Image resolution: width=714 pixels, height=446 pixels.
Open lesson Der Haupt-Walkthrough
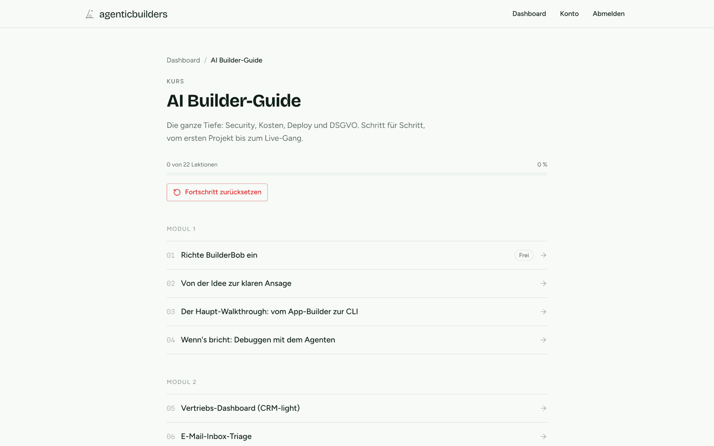click(x=357, y=312)
